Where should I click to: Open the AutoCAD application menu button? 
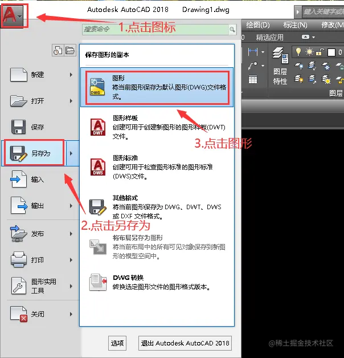pos(13,16)
